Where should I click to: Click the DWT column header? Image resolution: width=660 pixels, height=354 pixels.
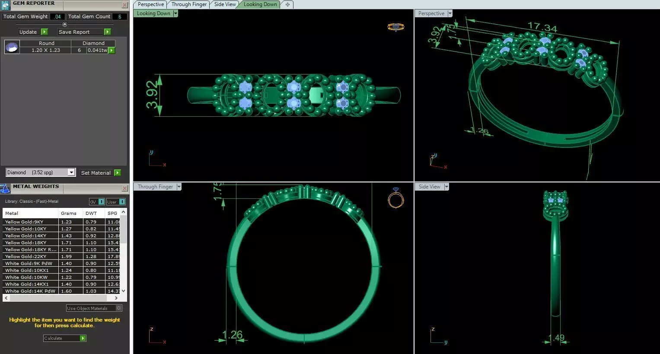click(94, 213)
